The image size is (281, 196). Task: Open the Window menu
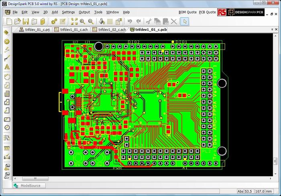(112, 12)
